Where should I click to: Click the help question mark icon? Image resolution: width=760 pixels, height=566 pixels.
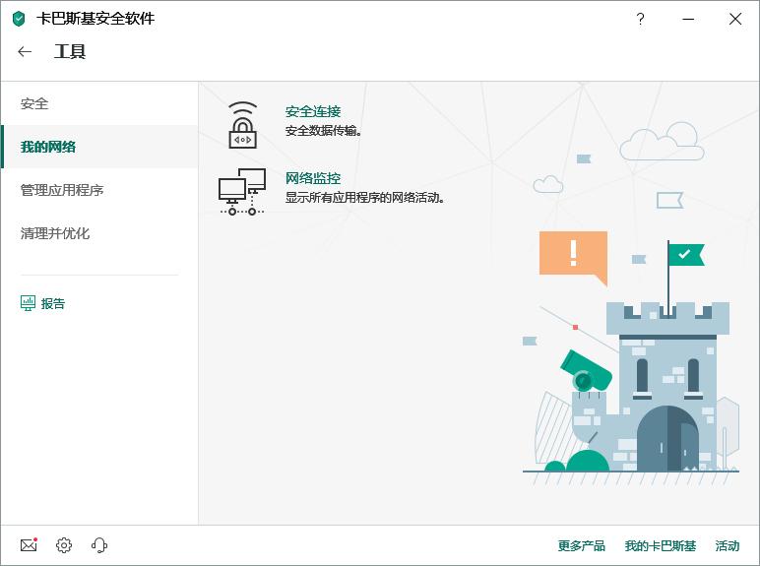click(640, 19)
